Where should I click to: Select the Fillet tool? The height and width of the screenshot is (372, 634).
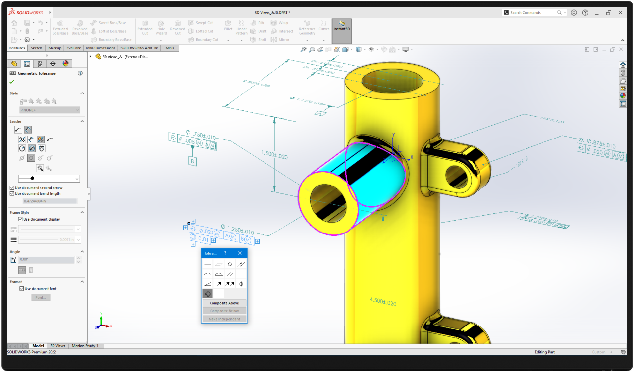point(228,25)
